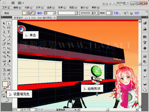This screenshot has height=112, width=149.
Task: Select the Pencil tool
Action: click(9, 40)
